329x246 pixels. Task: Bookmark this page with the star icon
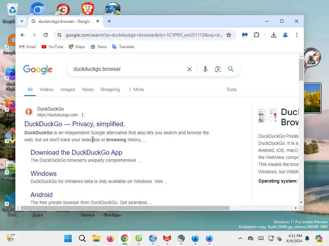click(229, 35)
